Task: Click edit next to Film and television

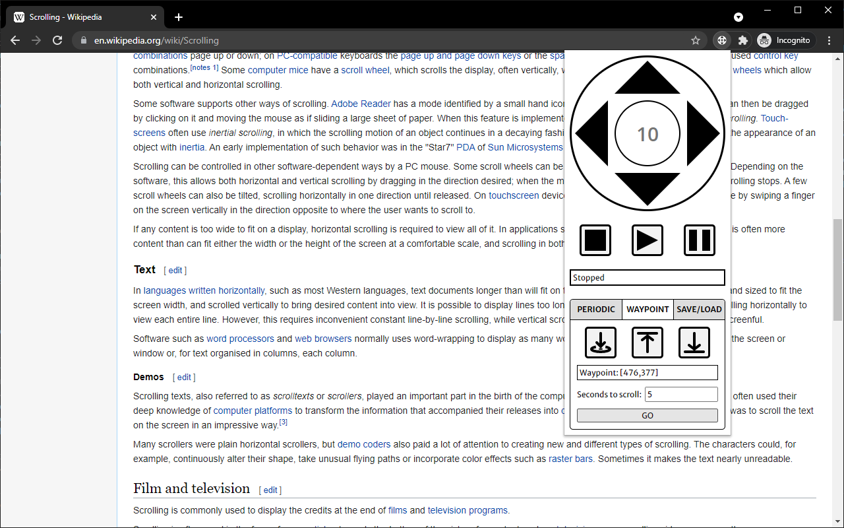Action: (270, 490)
